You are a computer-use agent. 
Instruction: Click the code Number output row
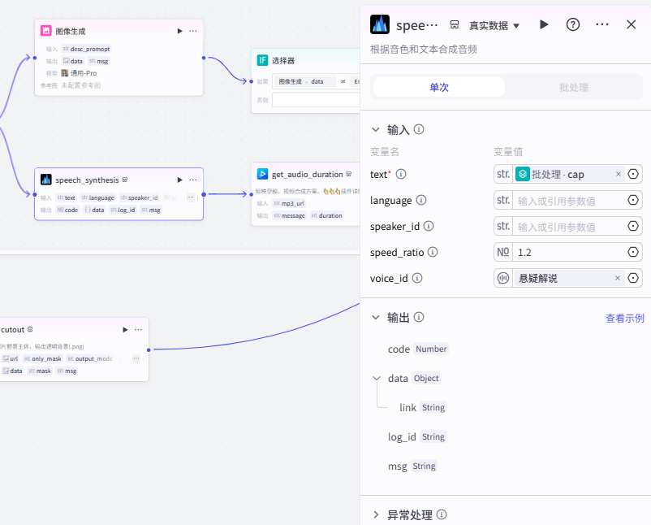418,349
